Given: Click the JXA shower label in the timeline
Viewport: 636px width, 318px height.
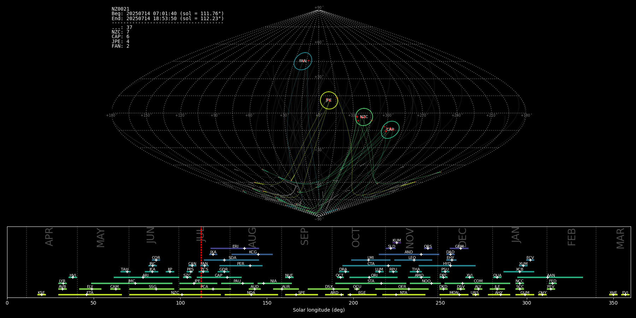Looking at the screenshot, I should [213, 252].
